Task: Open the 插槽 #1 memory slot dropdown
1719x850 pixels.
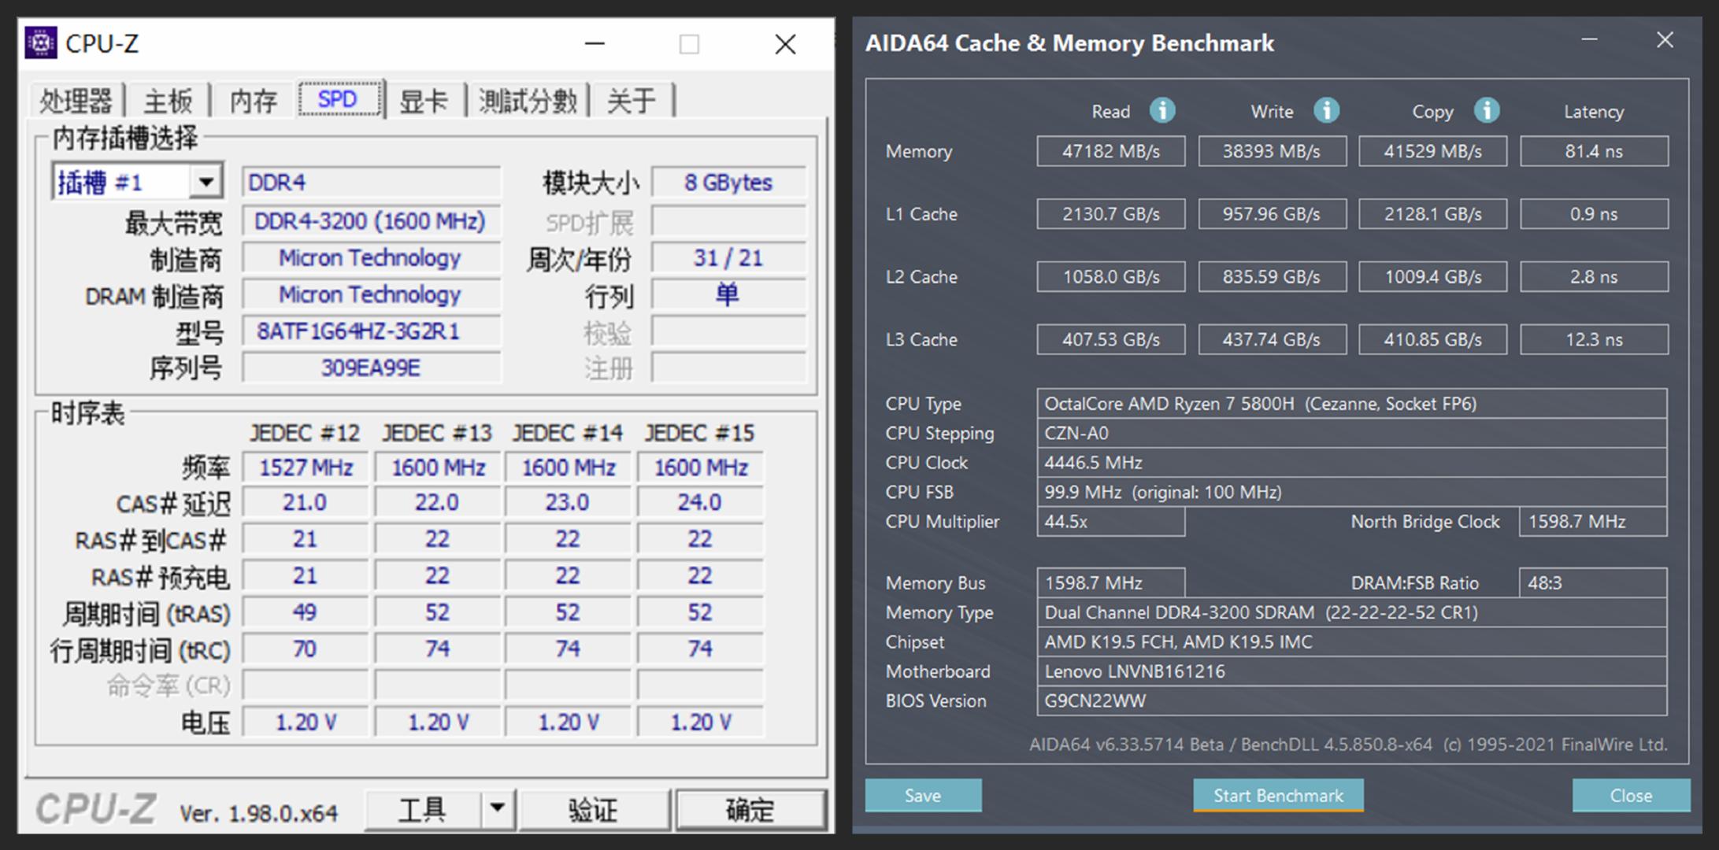Action: click(x=206, y=181)
